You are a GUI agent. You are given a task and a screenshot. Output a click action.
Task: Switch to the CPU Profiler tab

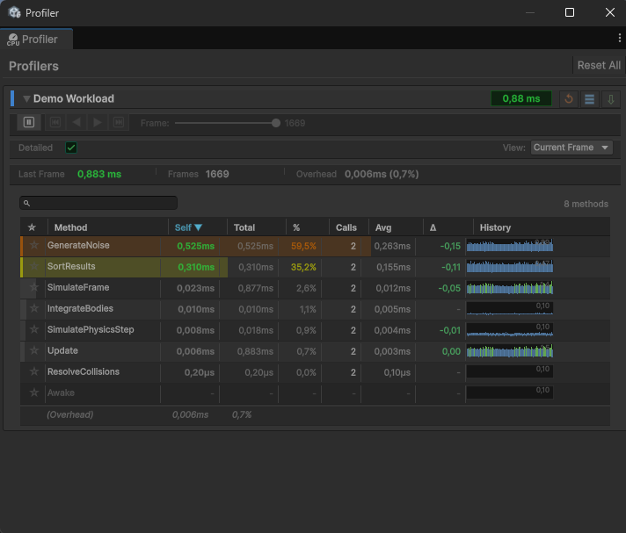click(x=36, y=39)
